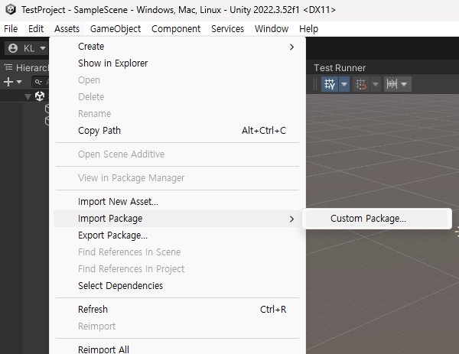This screenshot has width=459, height=354.
Task: Switch to the Test Runner tab
Action: 340,68
